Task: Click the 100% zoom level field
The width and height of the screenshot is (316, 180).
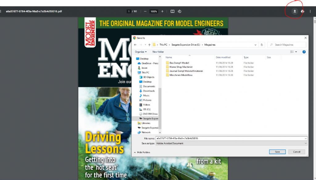Action: click(154, 11)
